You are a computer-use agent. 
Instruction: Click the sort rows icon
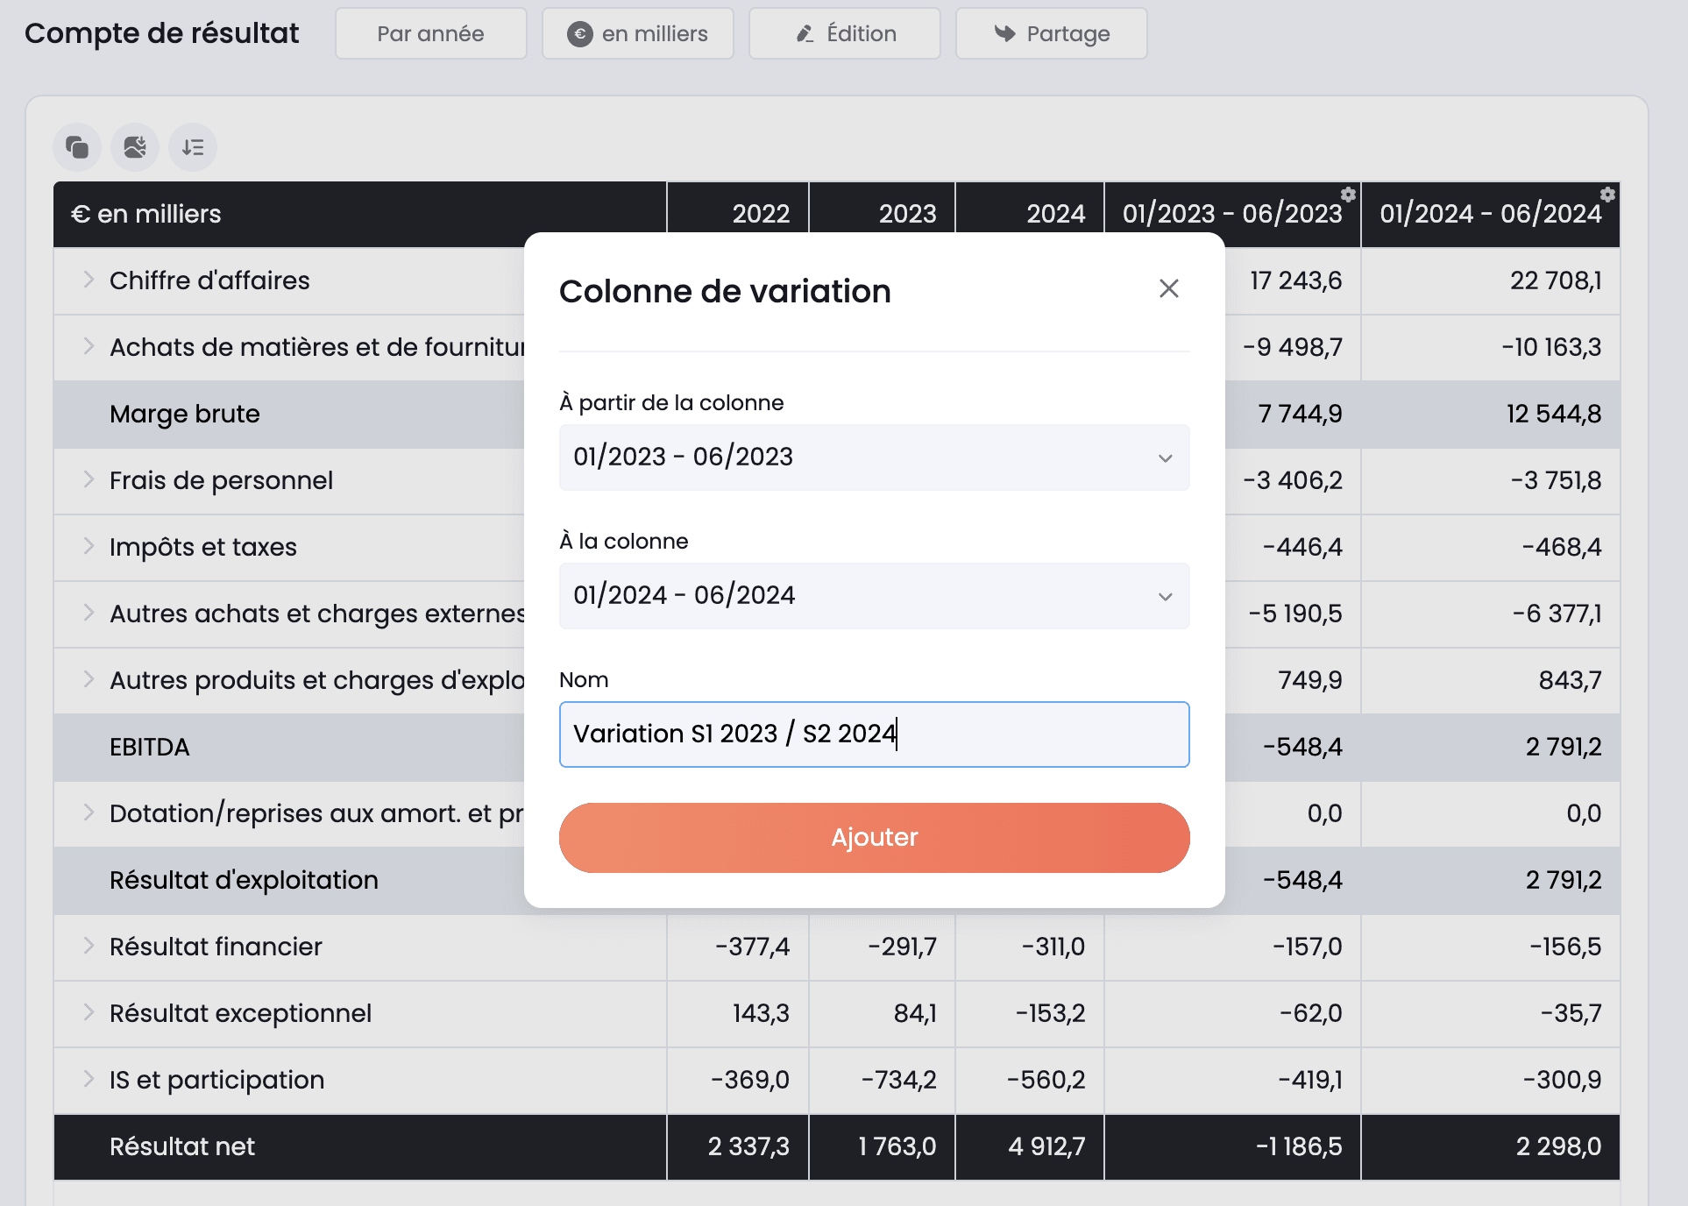[x=193, y=147]
